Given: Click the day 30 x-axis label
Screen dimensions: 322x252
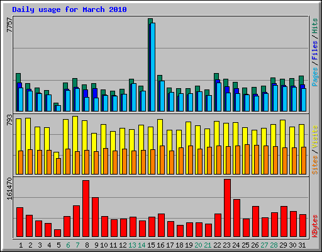Looking at the screenshot, I should (292, 245).
